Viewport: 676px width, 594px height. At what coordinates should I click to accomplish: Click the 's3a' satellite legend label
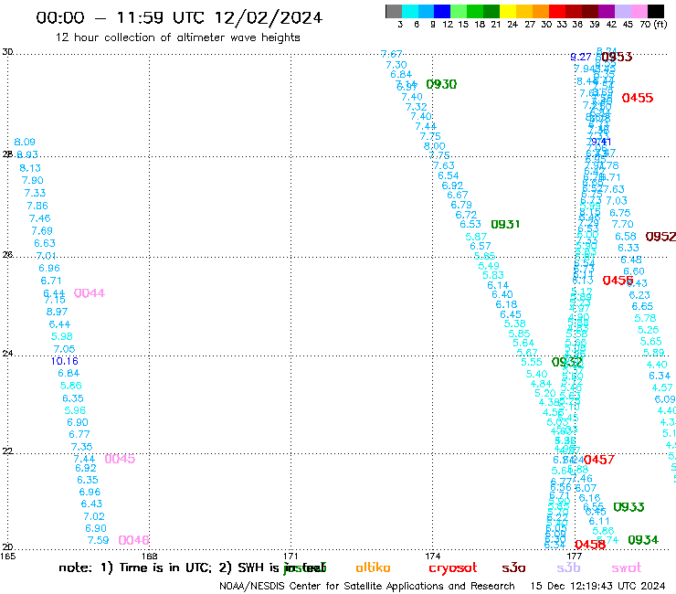click(513, 567)
